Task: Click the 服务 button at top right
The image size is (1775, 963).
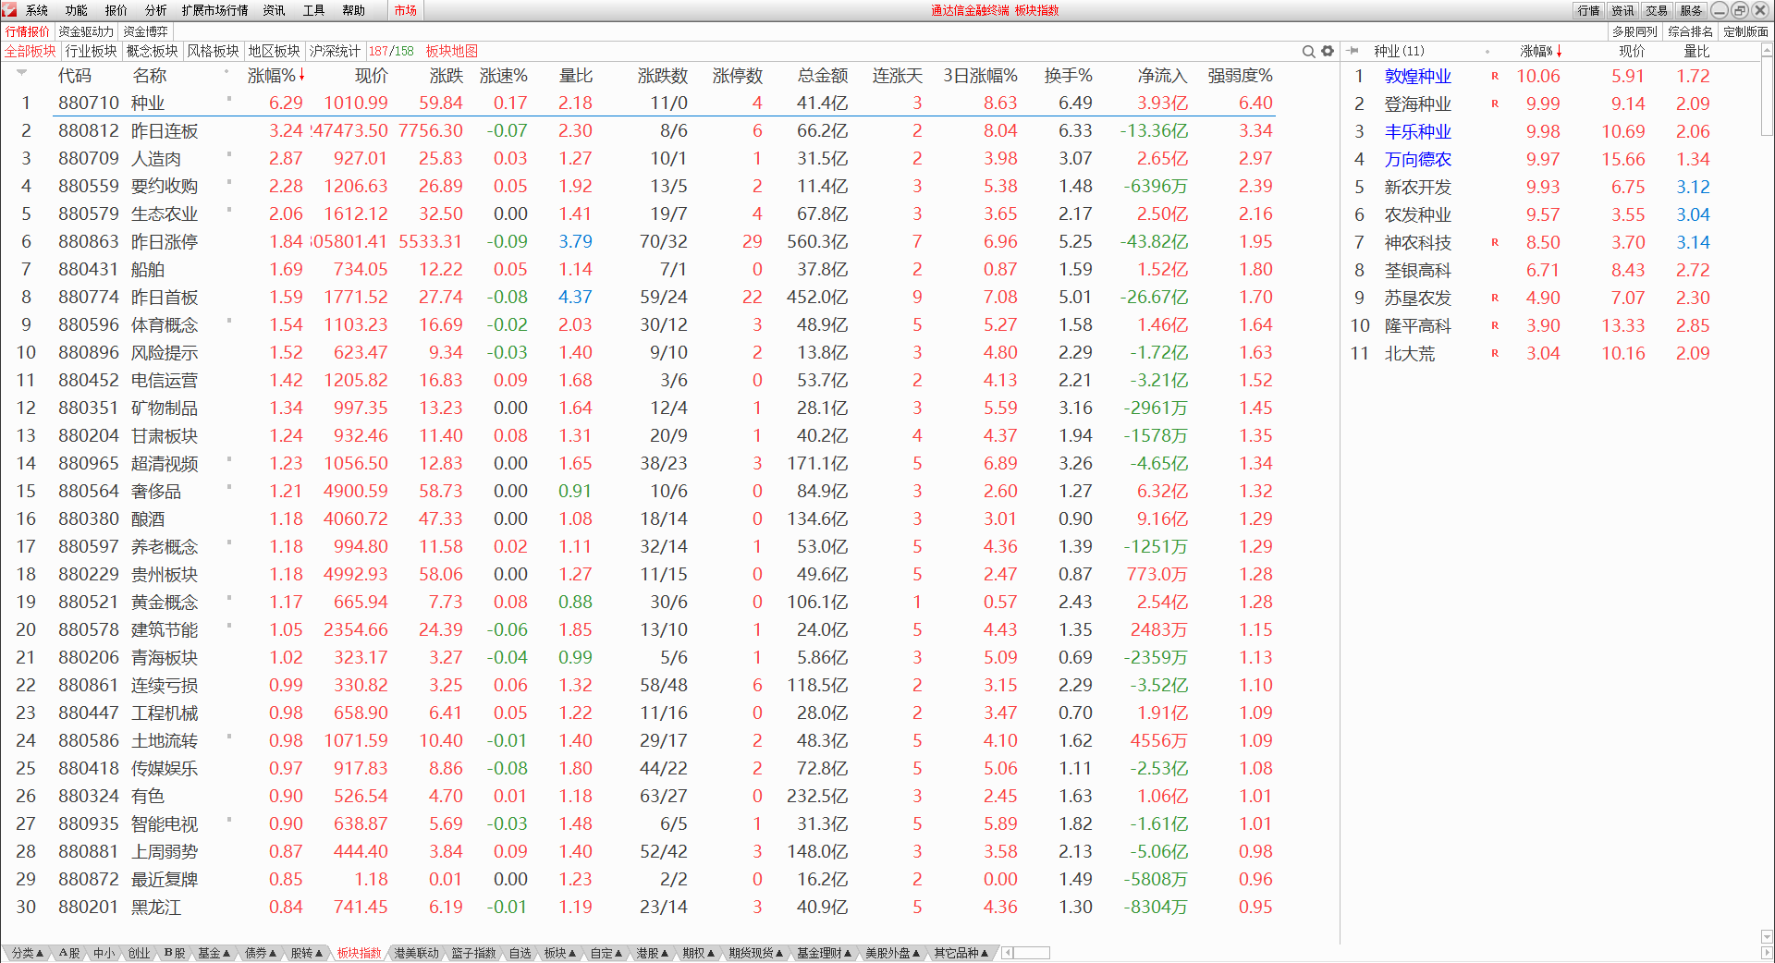Action: click(1691, 10)
